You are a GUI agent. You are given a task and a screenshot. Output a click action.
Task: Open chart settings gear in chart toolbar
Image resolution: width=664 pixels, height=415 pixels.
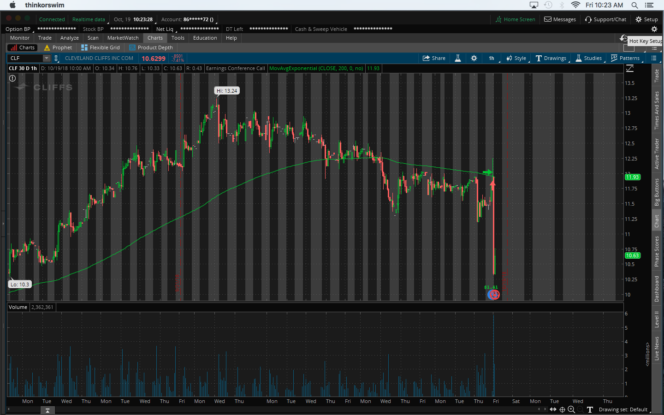tap(474, 58)
